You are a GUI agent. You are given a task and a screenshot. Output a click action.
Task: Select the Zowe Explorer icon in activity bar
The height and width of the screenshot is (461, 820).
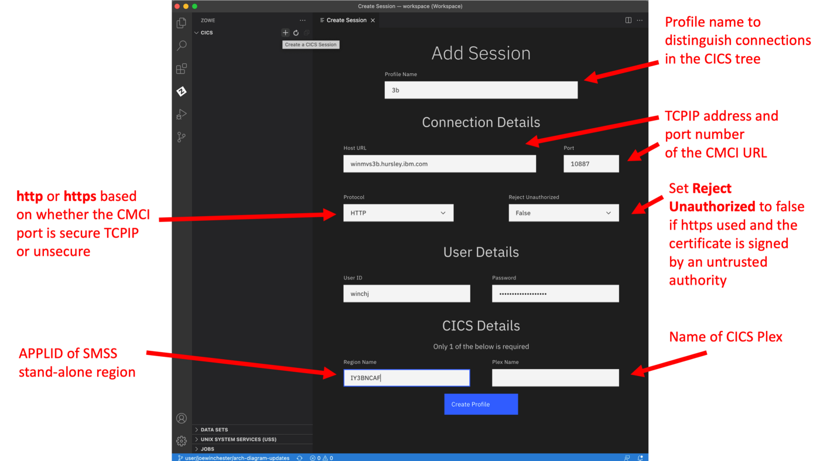(182, 91)
